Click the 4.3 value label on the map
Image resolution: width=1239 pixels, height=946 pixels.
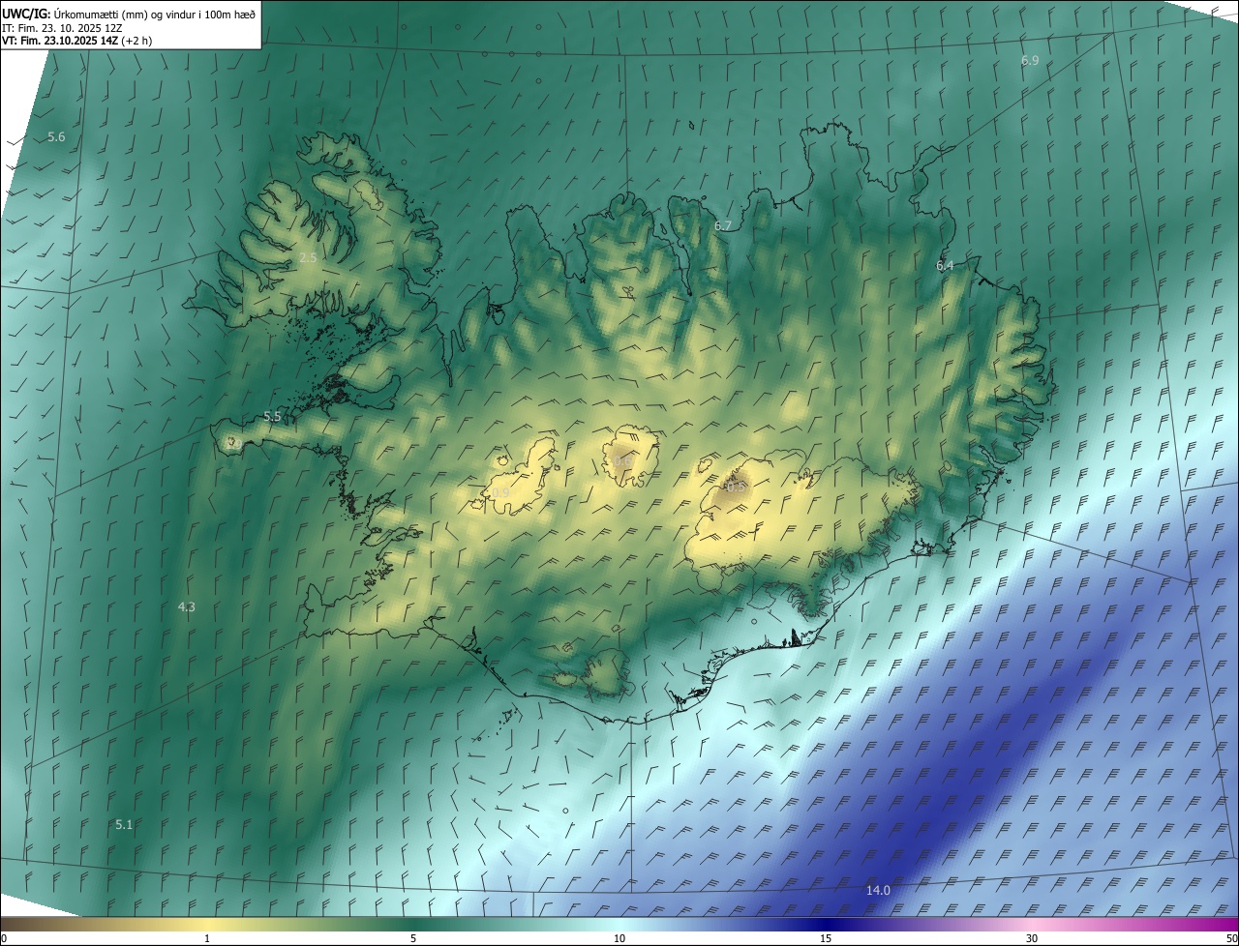[x=186, y=607]
